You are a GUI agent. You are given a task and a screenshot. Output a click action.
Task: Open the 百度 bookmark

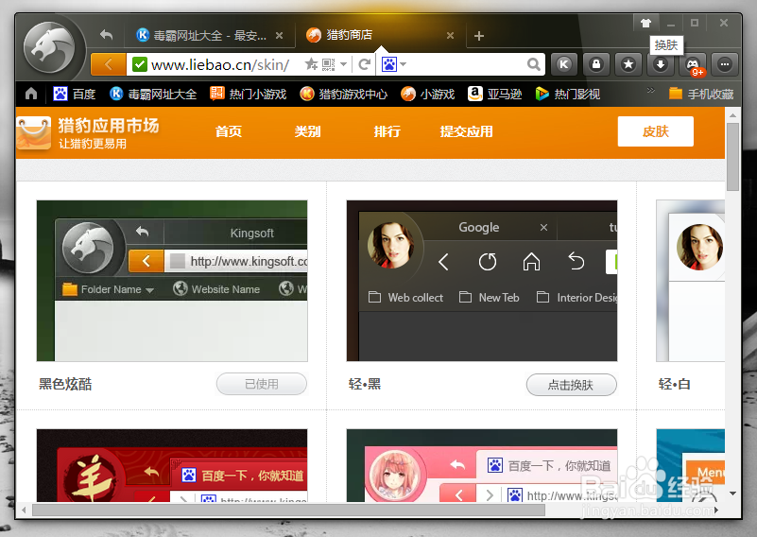75,94
